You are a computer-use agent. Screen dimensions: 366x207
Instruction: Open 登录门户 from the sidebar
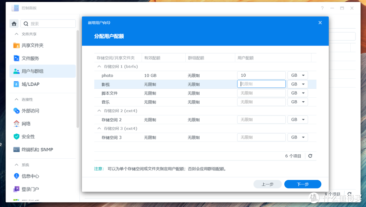[x=16, y=189]
